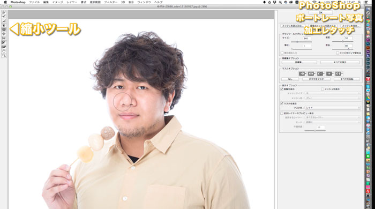Select the Forward Warp tool in Liquify toolbar
This screenshot has width=375, height=209.
click(x=4, y=12)
